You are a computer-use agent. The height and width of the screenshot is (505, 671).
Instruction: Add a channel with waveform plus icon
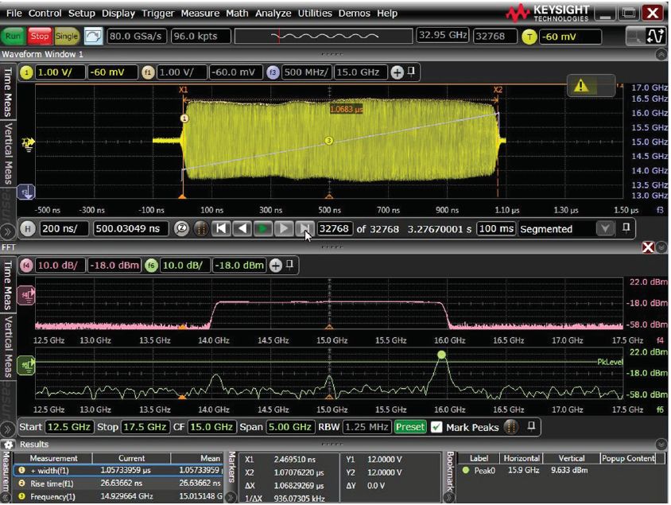click(x=397, y=72)
